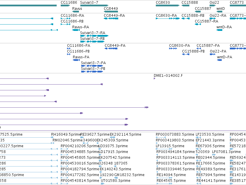Screen dimensions: 246x185
Task: Select EST RP003419803.5prime
Action: click(175, 140)
